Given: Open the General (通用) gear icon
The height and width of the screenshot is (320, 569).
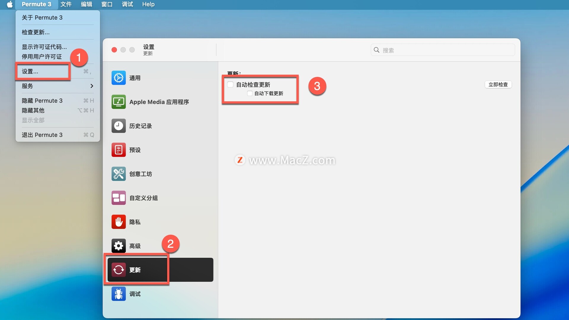Looking at the screenshot, I should pyautogui.click(x=119, y=78).
